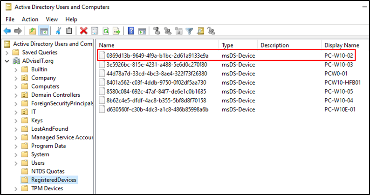This screenshot has height=195, width=370.
Task: Click the Filter funnel toolbar icon
Action: [x=189, y=31]
